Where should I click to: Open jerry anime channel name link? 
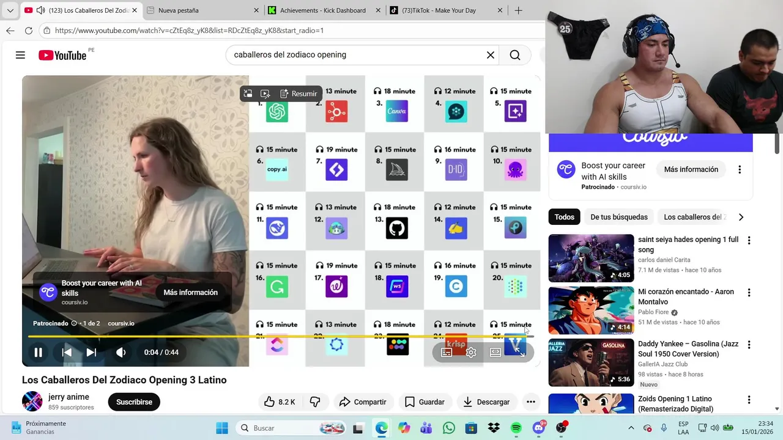pyautogui.click(x=69, y=397)
